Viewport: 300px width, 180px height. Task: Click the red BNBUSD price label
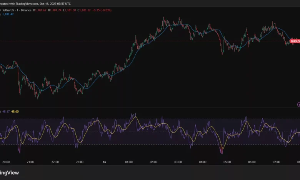point(295,41)
